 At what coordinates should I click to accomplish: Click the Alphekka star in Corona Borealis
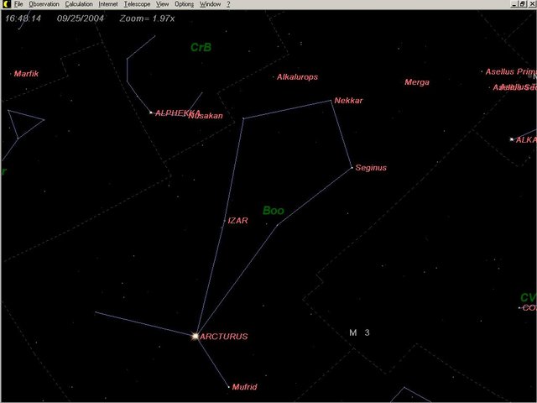pos(151,113)
